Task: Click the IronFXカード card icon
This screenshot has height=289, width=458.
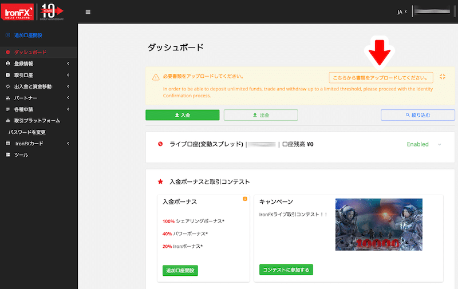Action: pyautogui.click(x=8, y=143)
